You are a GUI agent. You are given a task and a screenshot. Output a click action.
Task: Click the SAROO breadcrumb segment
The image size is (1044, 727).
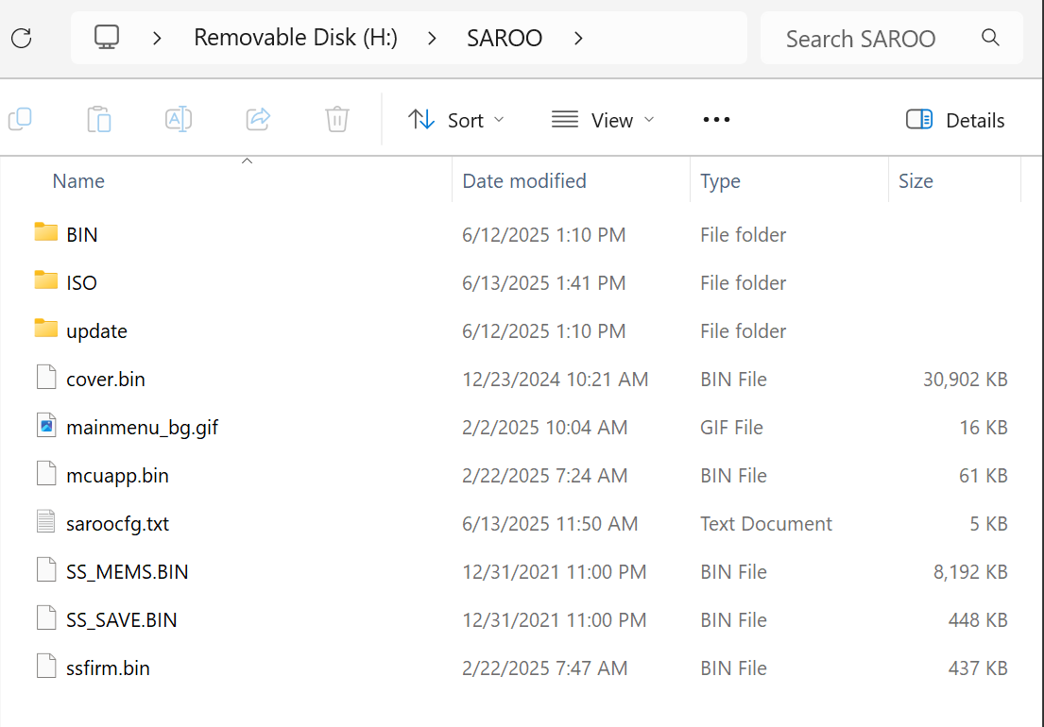coord(505,39)
